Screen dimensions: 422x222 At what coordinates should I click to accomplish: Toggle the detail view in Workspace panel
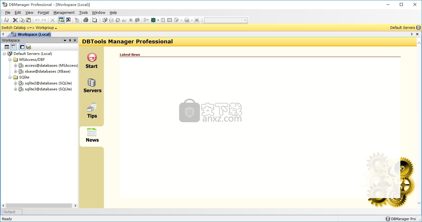tap(13, 47)
